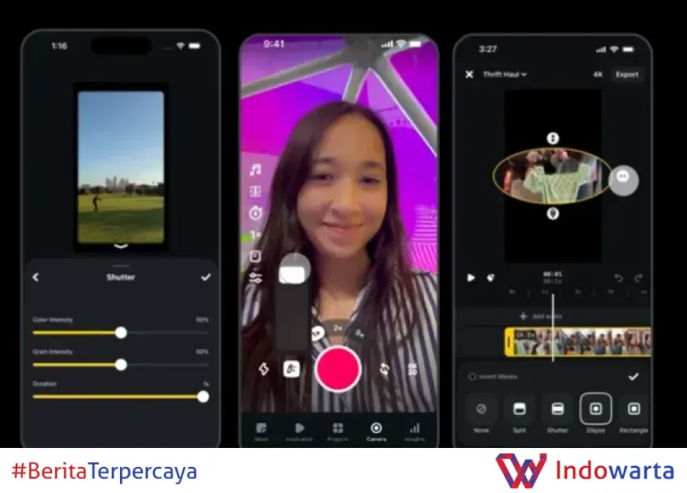The width and height of the screenshot is (687, 493).
Task: Go back from the Shutter panel
Action: tap(36, 277)
